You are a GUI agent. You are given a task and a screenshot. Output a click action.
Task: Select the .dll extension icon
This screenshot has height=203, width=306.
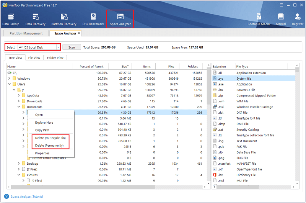(x=215, y=73)
